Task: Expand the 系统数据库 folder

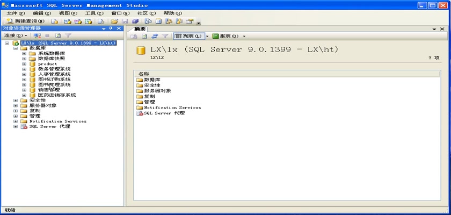Action: [x=24, y=54]
